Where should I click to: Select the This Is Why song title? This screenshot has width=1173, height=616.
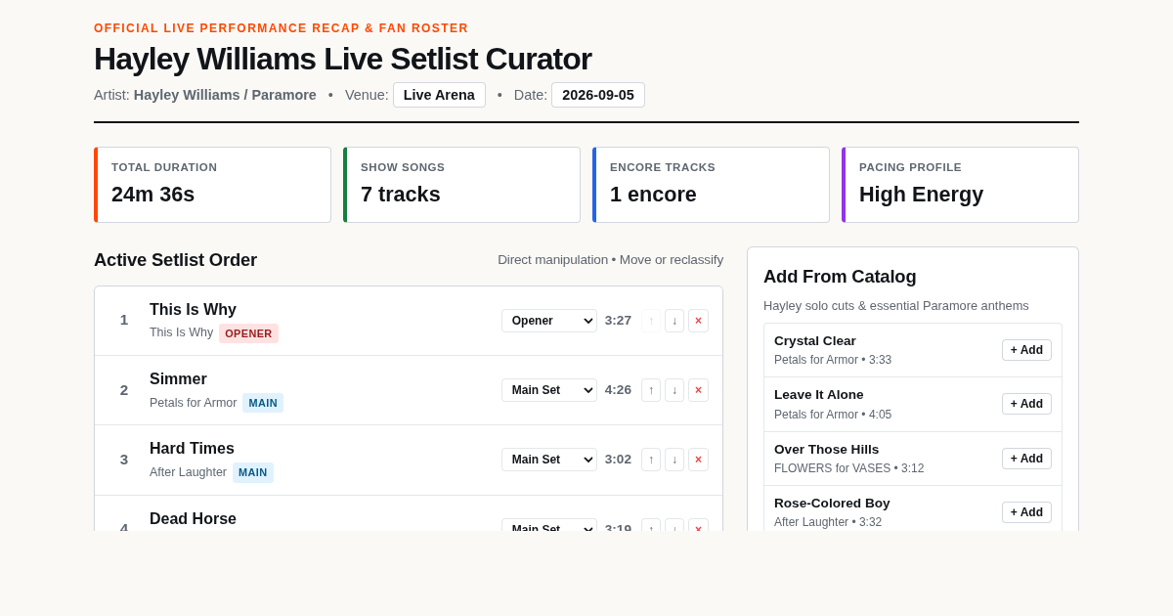click(x=193, y=310)
